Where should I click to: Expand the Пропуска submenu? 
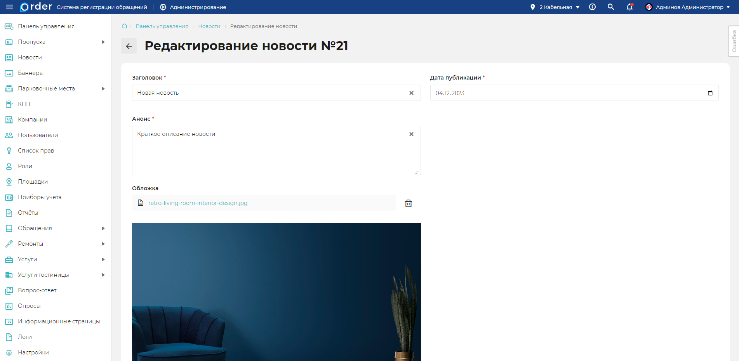click(103, 42)
